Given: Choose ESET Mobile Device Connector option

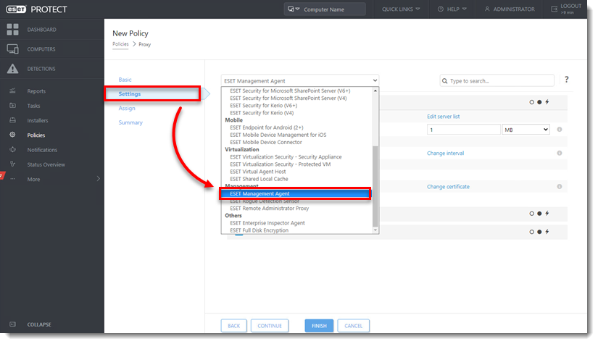Looking at the screenshot, I should pos(266,142).
